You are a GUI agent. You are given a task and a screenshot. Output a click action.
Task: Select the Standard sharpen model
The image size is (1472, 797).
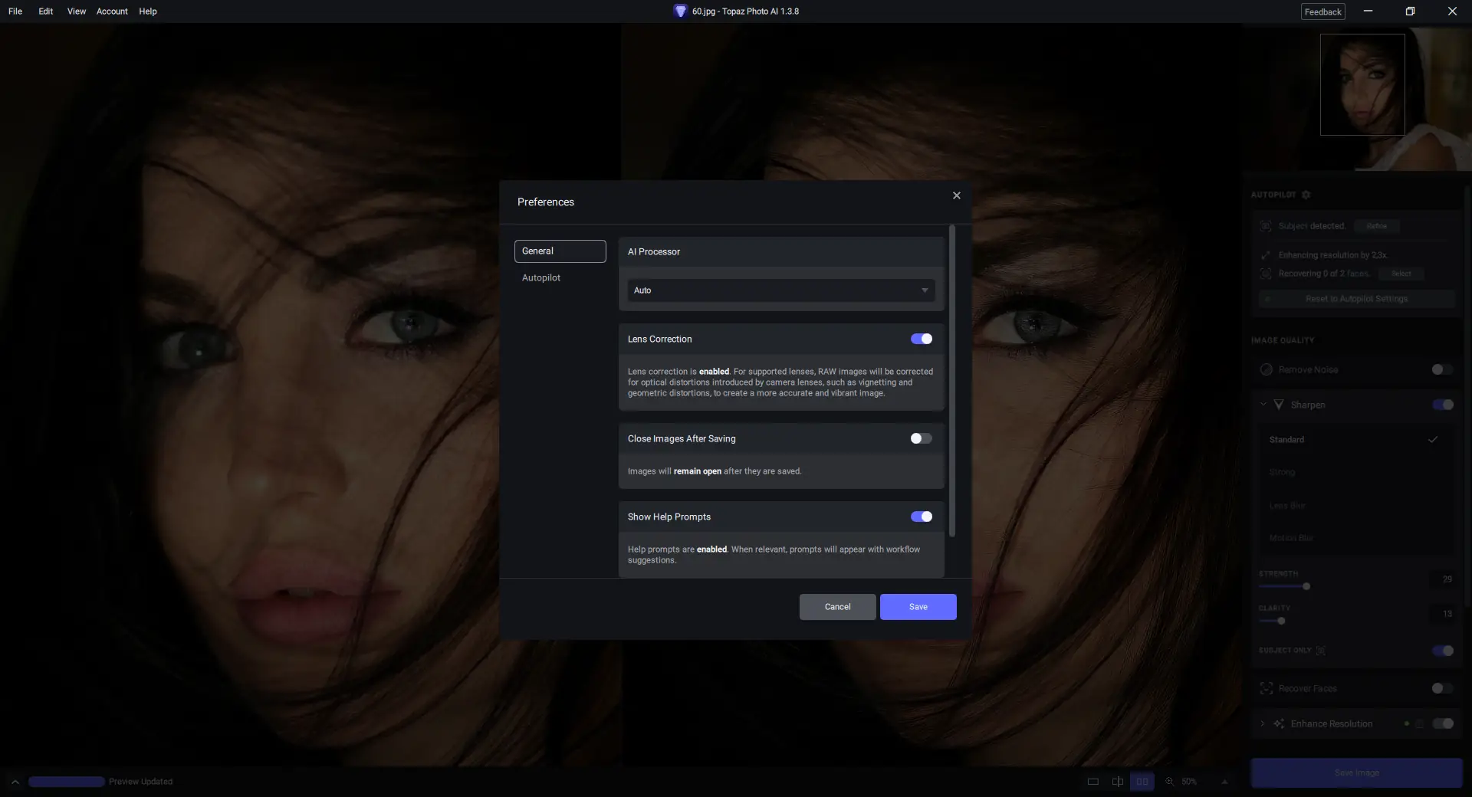coord(1355,440)
